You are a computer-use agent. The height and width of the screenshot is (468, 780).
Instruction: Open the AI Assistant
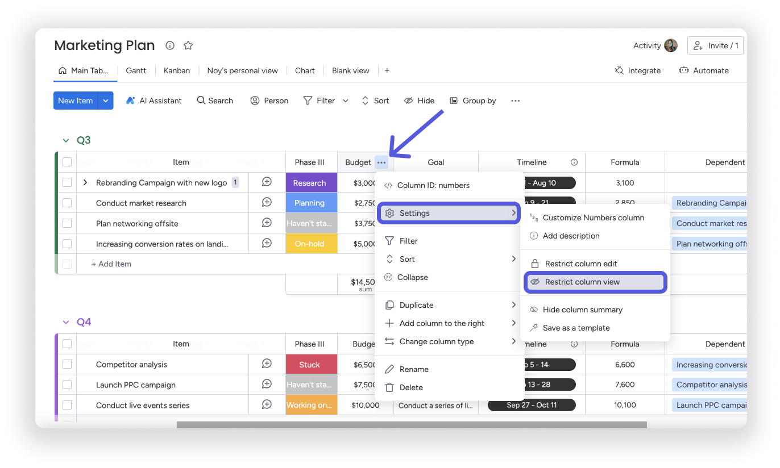pos(153,101)
